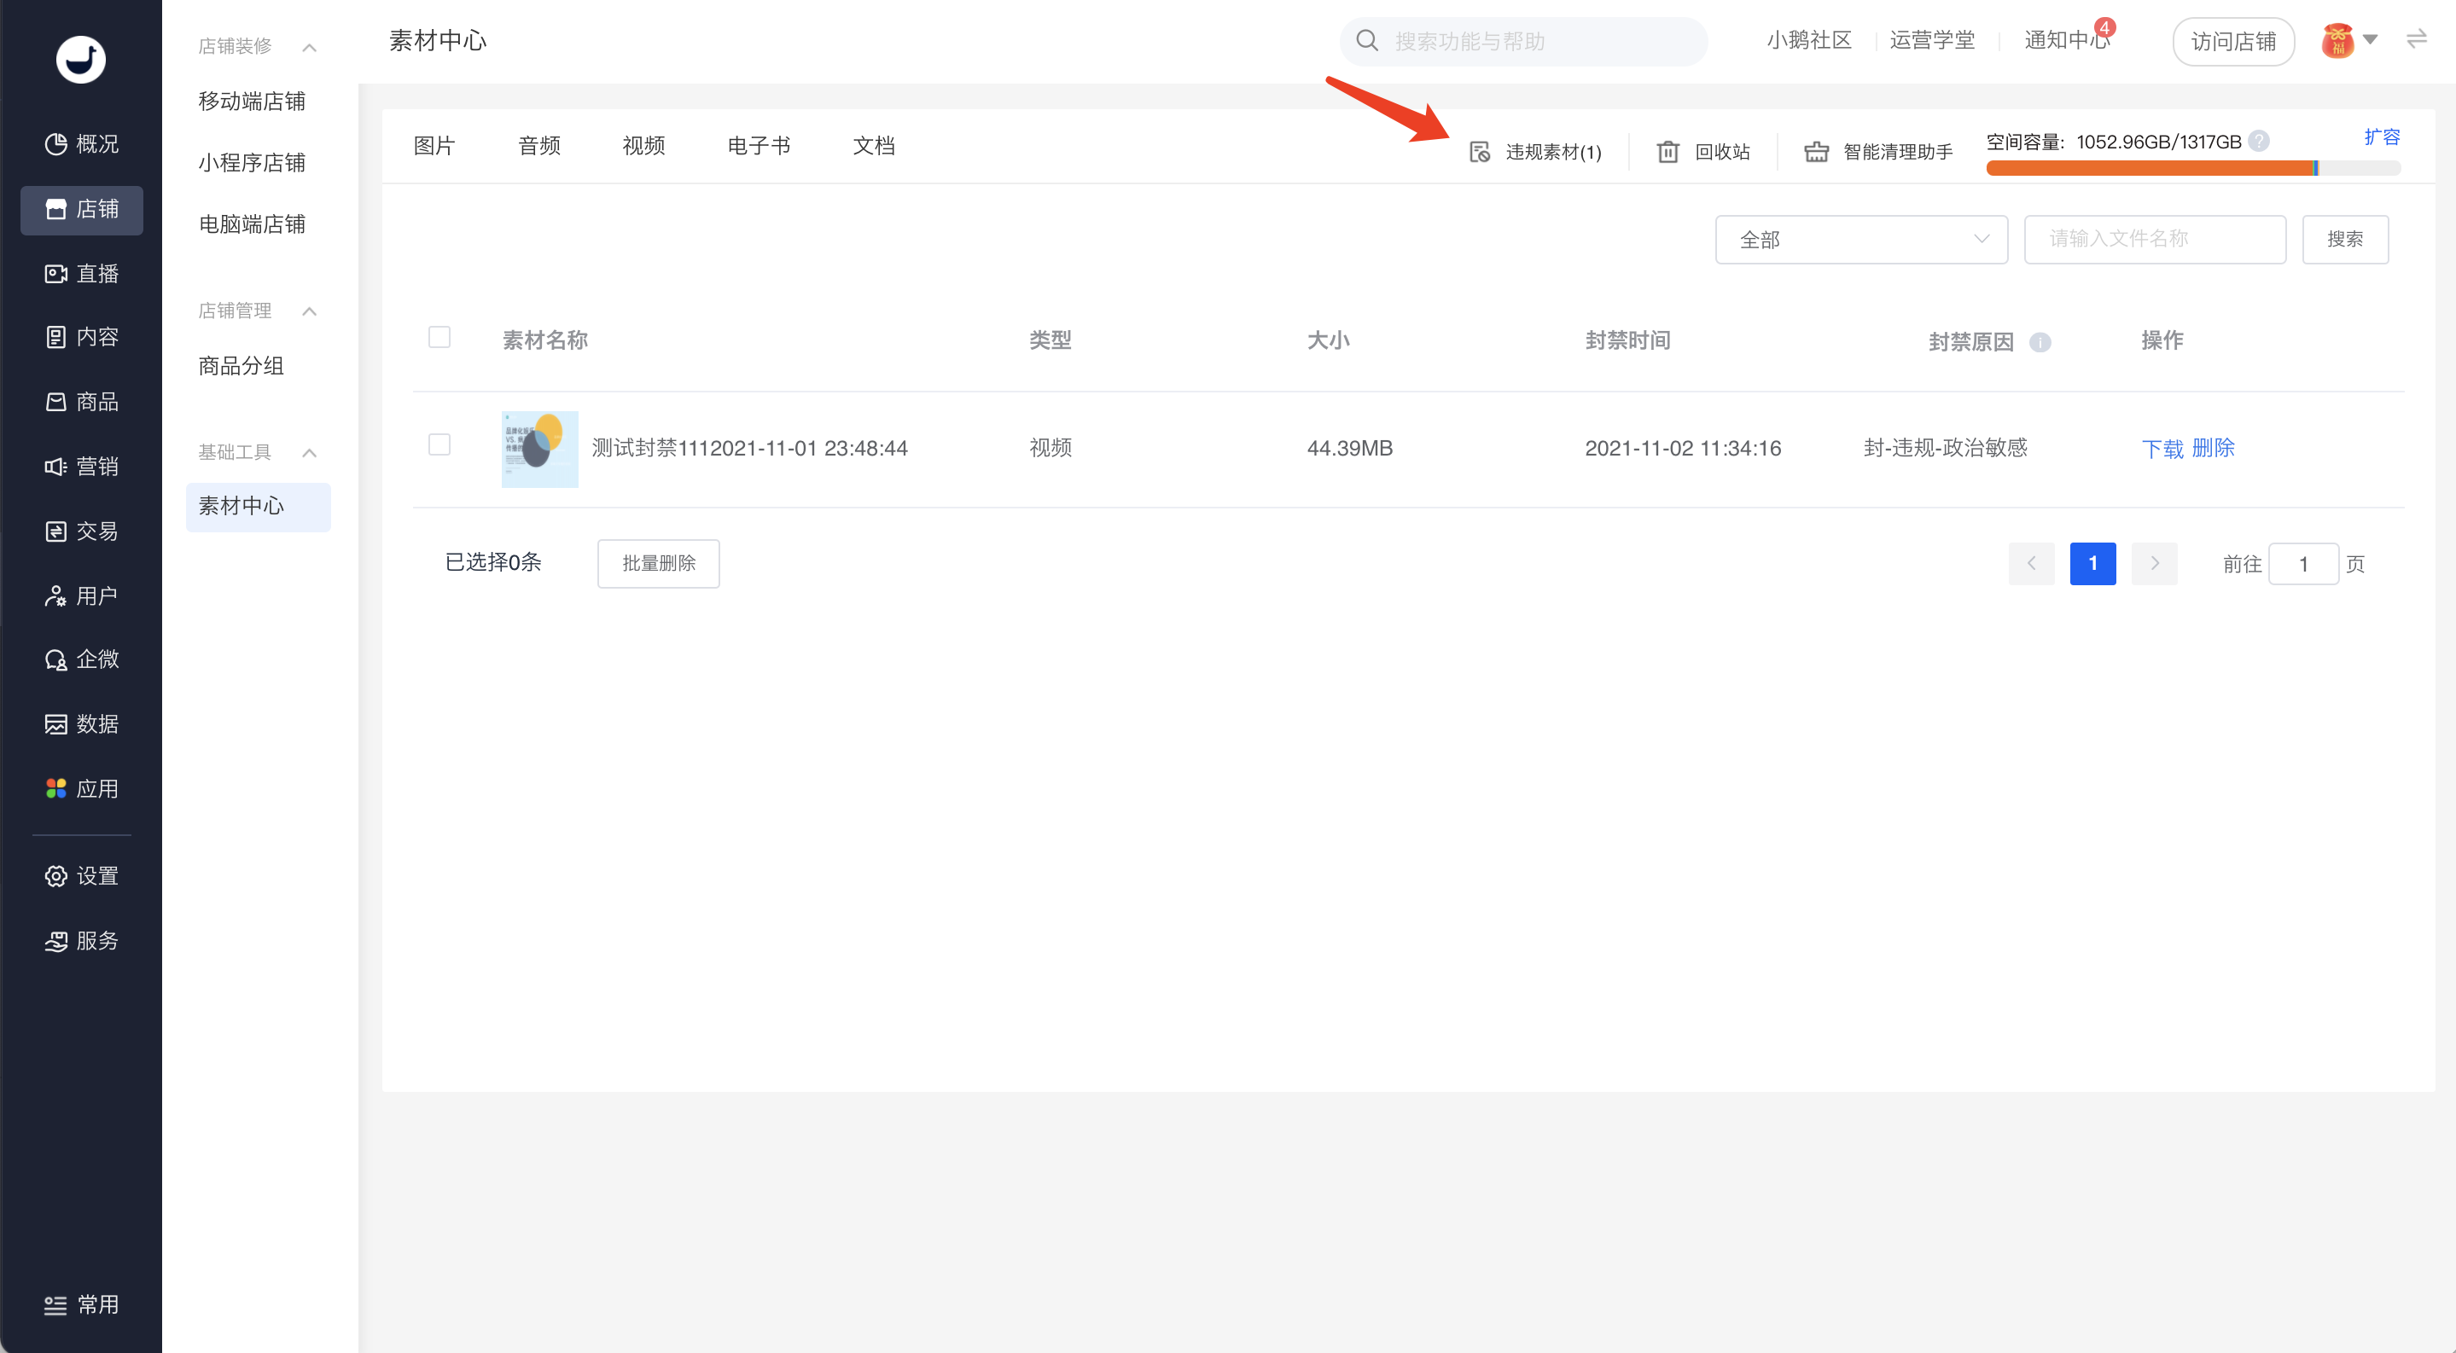Switch to the 视频 tab
Image resolution: width=2456 pixels, height=1353 pixels.
(643, 146)
